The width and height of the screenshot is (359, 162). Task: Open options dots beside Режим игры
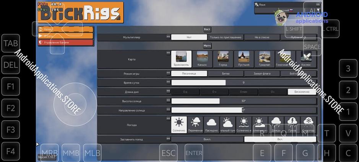(x=168, y=73)
